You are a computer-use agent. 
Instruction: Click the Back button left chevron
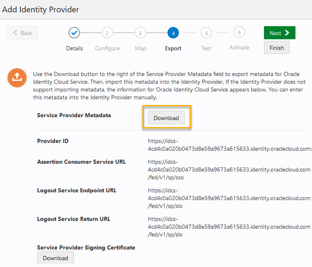(15, 33)
